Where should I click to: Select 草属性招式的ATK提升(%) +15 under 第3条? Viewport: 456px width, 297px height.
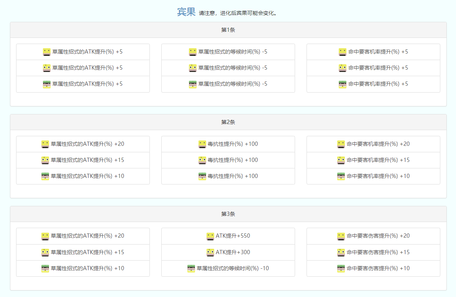(87, 252)
